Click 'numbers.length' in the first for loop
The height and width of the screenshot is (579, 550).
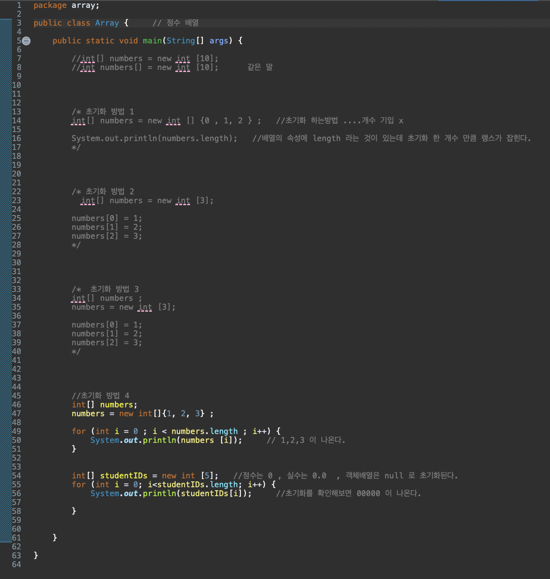(x=204, y=432)
